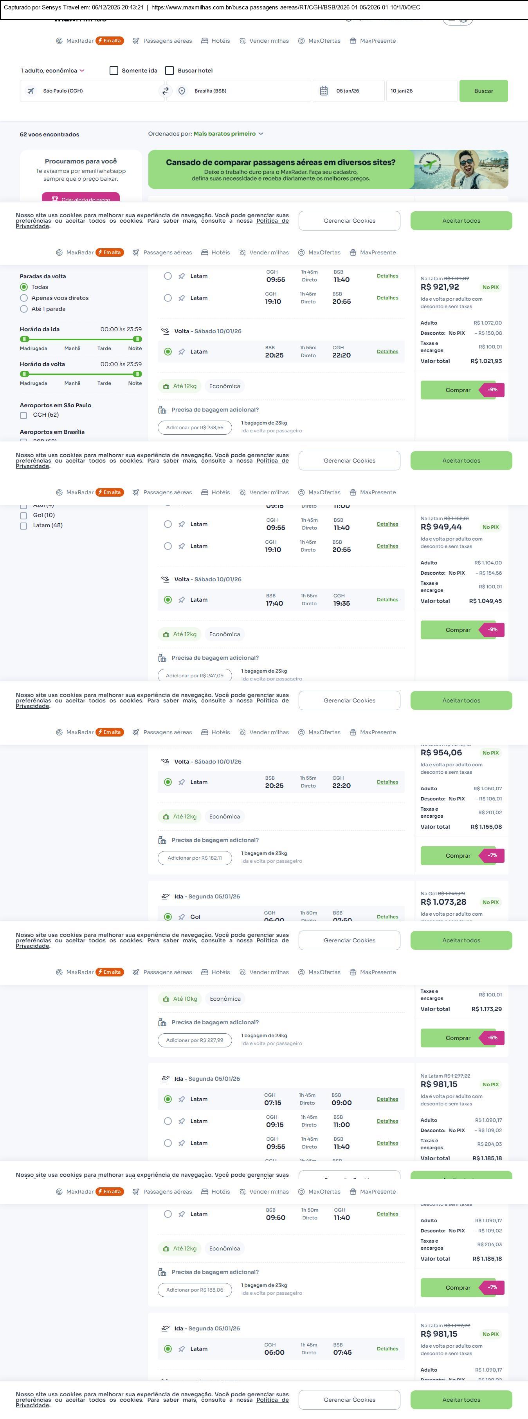
Task: Click the Horário da ida slider left handle
Action: coord(24,339)
